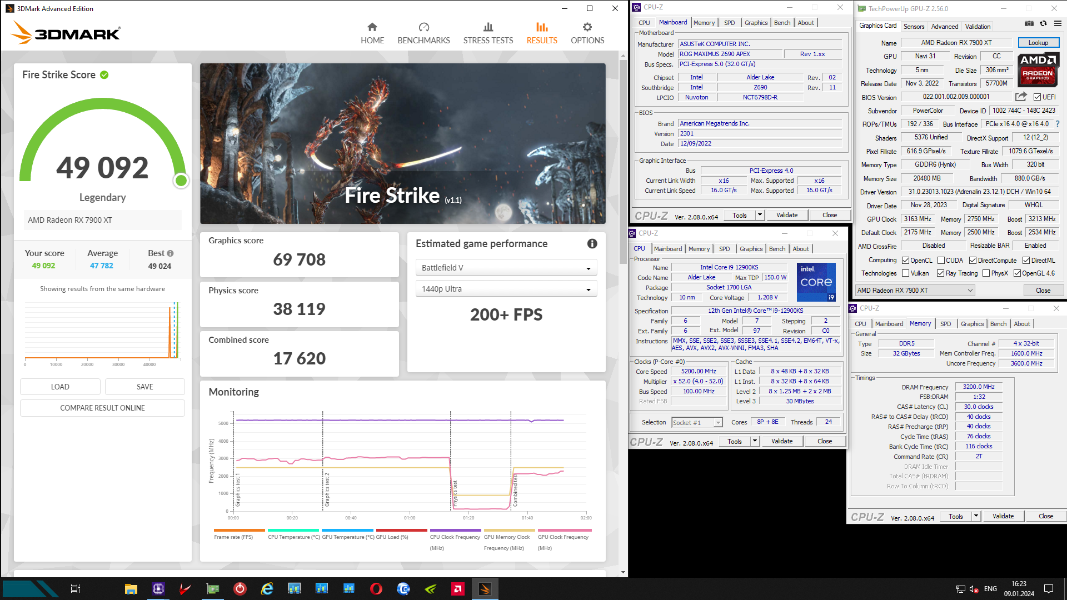Open STRESS TESTS in 3DMark
Screen dimensions: 1067x600
[x=488, y=33]
